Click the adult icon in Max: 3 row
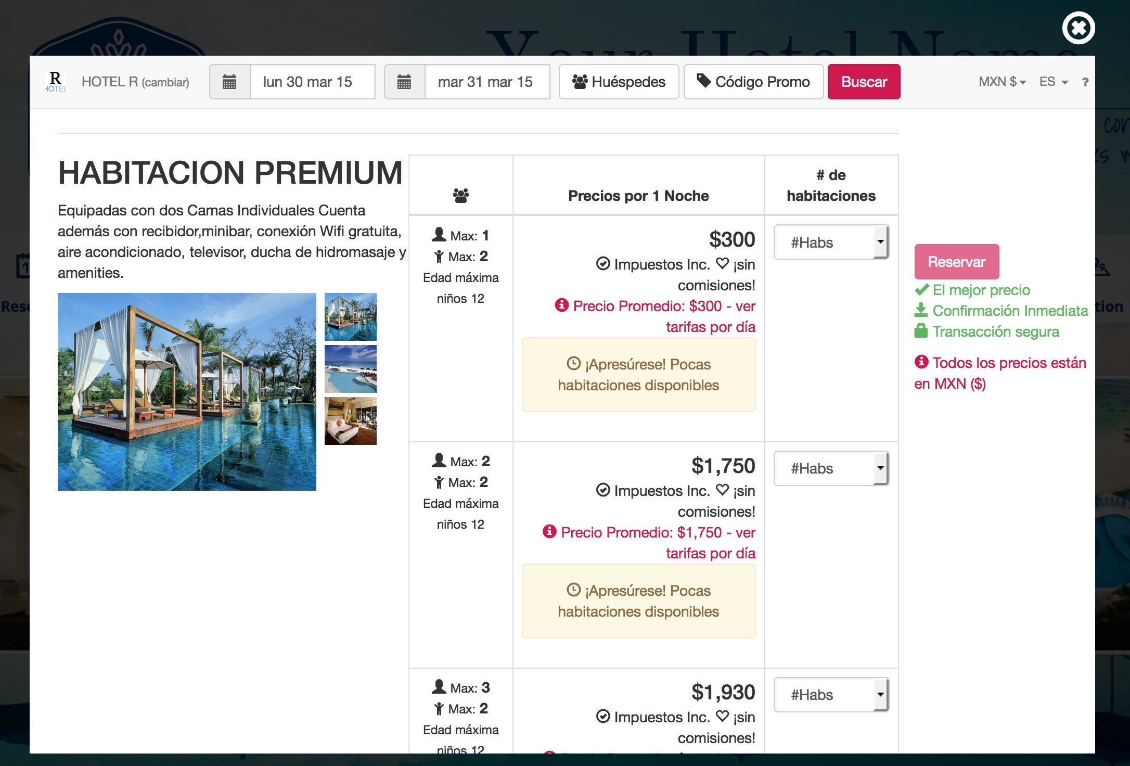This screenshot has width=1130, height=766. (439, 687)
